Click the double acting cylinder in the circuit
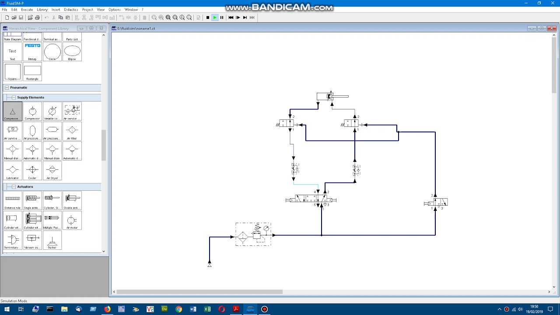The height and width of the screenshot is (315, 560). [332, 96]
